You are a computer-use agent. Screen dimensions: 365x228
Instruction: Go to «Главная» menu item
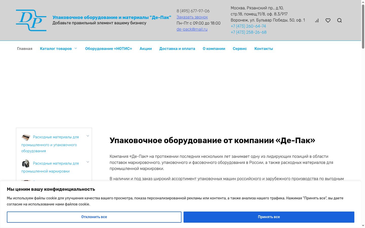(25, 49)
